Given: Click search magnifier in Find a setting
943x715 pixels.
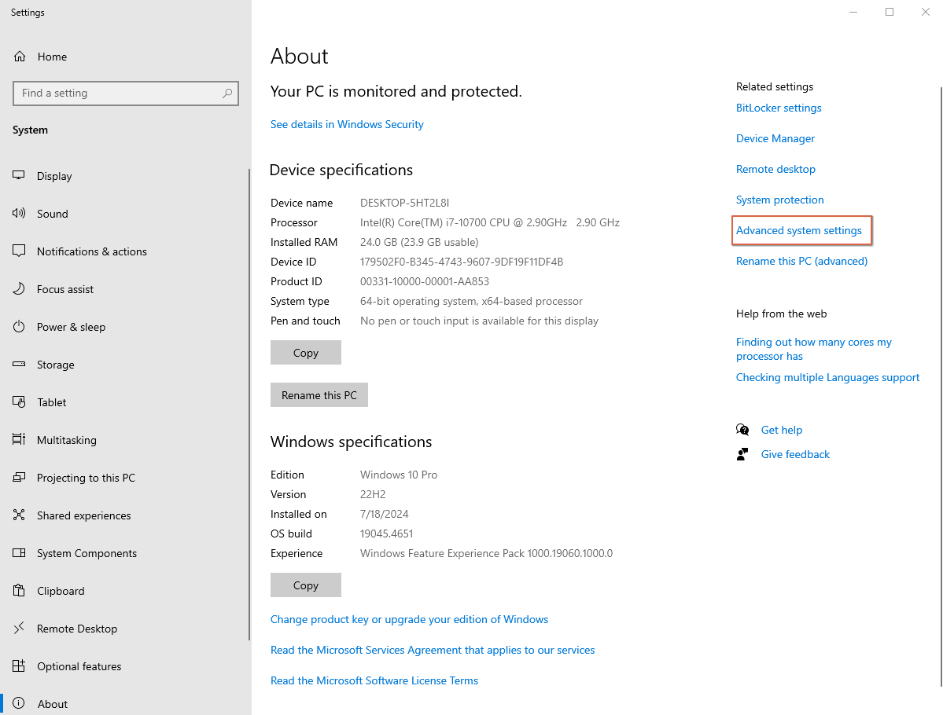Looking at the screenshot, I should (227, 93).
